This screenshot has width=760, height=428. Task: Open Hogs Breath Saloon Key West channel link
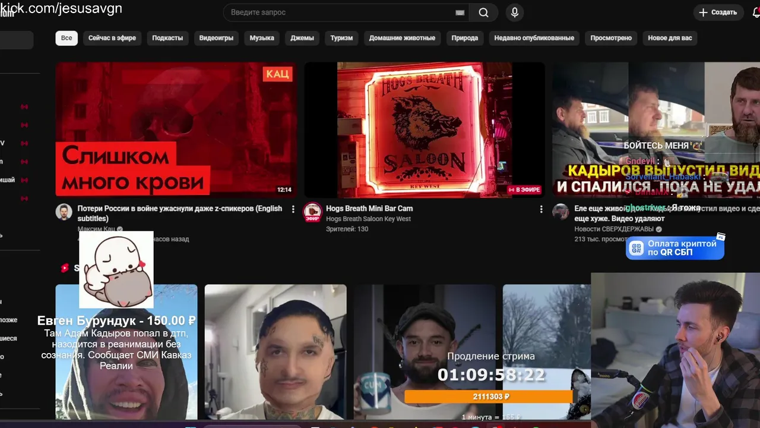coord(368,219)
